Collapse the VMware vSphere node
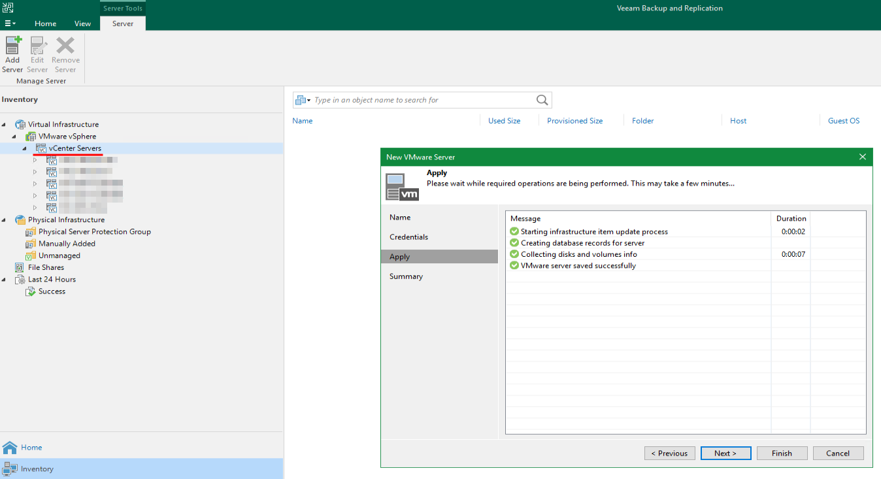881x479 pixels. click(14, 137)
